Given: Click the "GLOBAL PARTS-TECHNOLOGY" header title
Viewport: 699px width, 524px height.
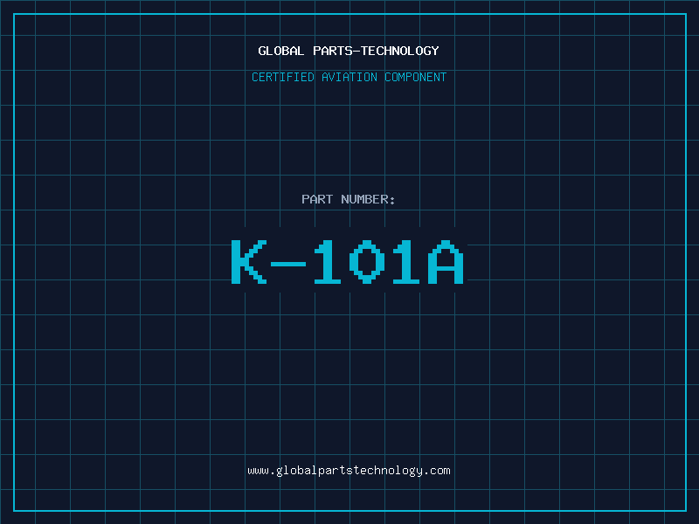Looking at the screenshot, I should (349, 51).
